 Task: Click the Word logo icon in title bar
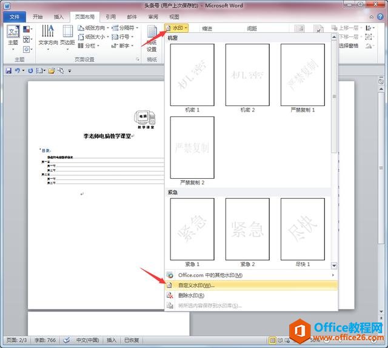click(7, 6)
